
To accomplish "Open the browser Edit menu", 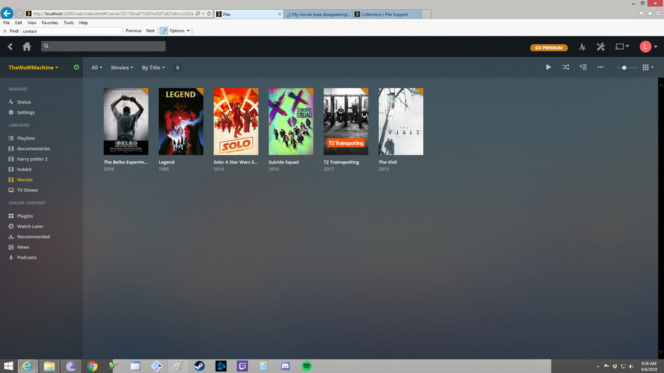I will click(x=18, y=23).
